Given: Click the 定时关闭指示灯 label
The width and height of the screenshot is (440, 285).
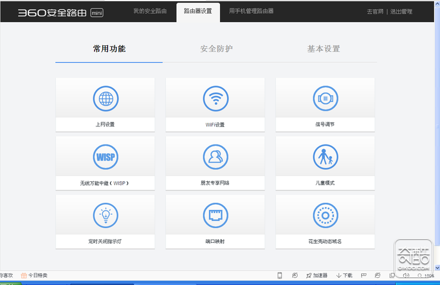Looking at the screenshot, I should tap(105, 241).
